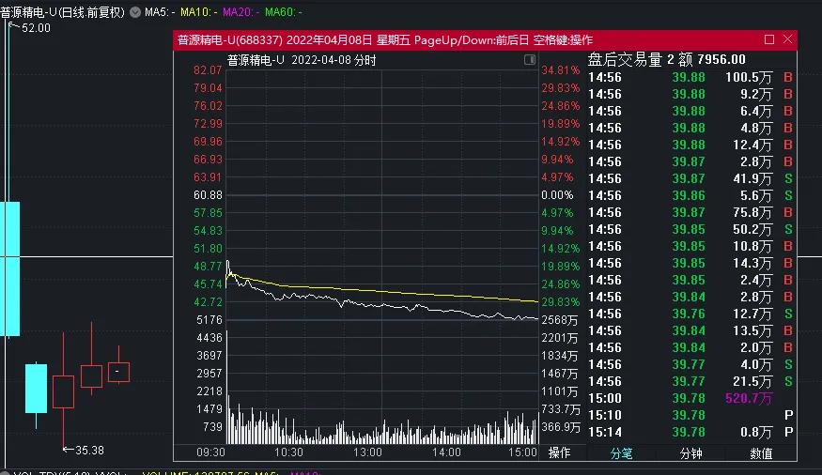Click the 12.7万 sell row at 39.76
Image resolution: width=822 pixels, height=475 pixels.
[690, 314]
